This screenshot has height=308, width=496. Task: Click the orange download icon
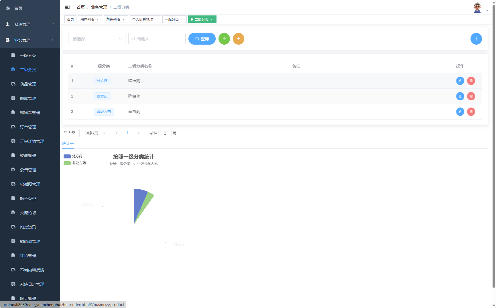[239, 39]
